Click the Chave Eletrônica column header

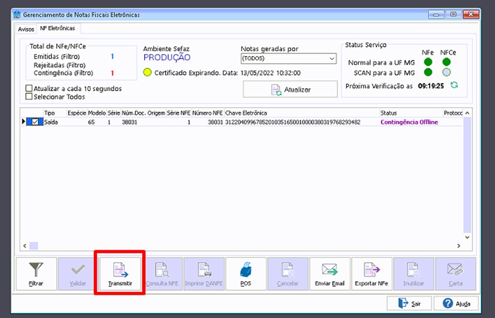pos(302,113)
